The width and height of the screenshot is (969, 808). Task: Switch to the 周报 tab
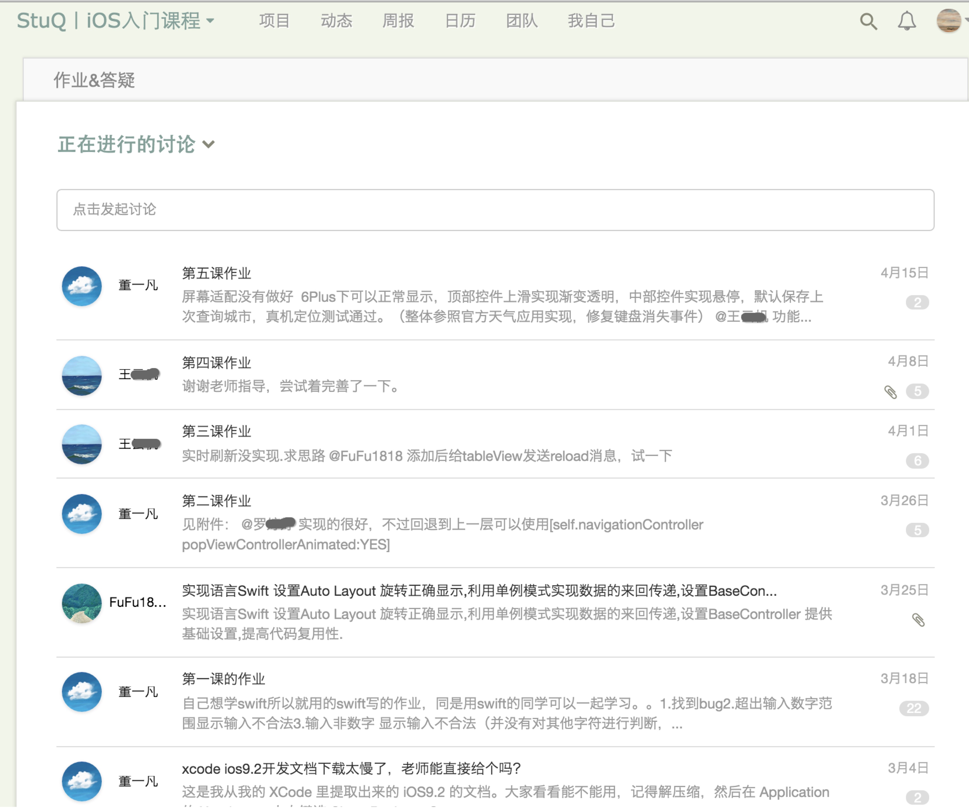(x=398, y=21)
